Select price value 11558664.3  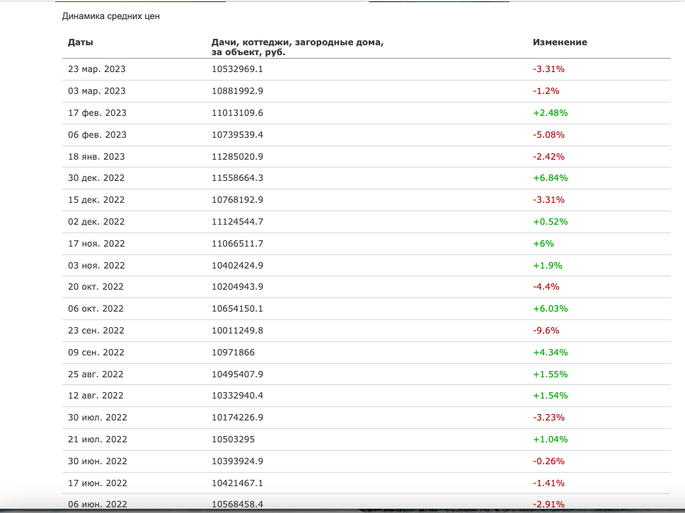[237, 177]
